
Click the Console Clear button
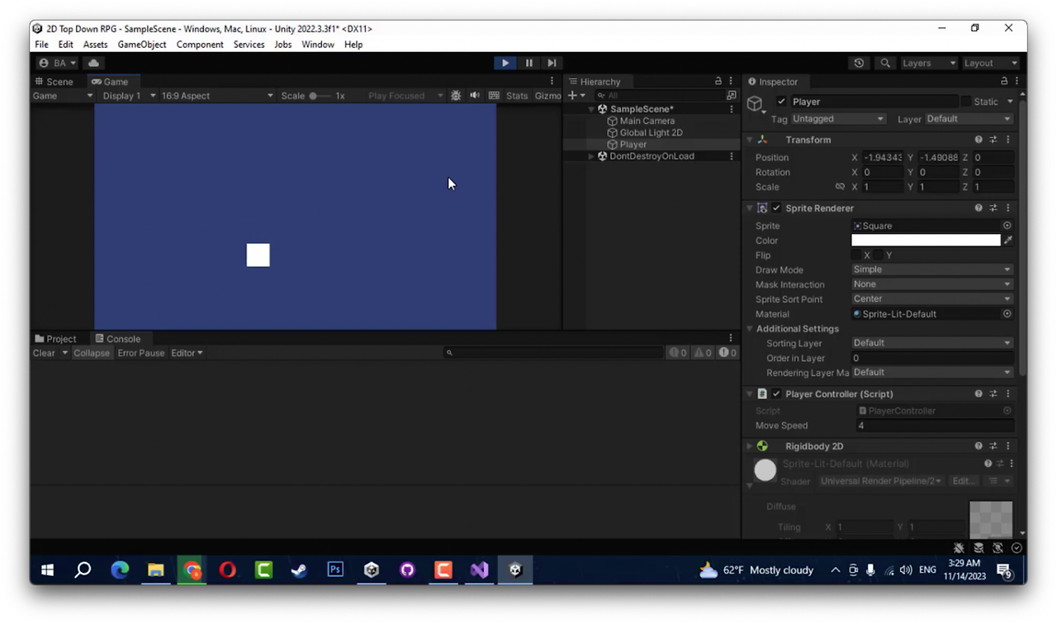coord(44,353)
